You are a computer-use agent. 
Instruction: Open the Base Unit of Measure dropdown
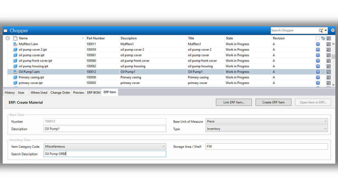coord(325,121)
